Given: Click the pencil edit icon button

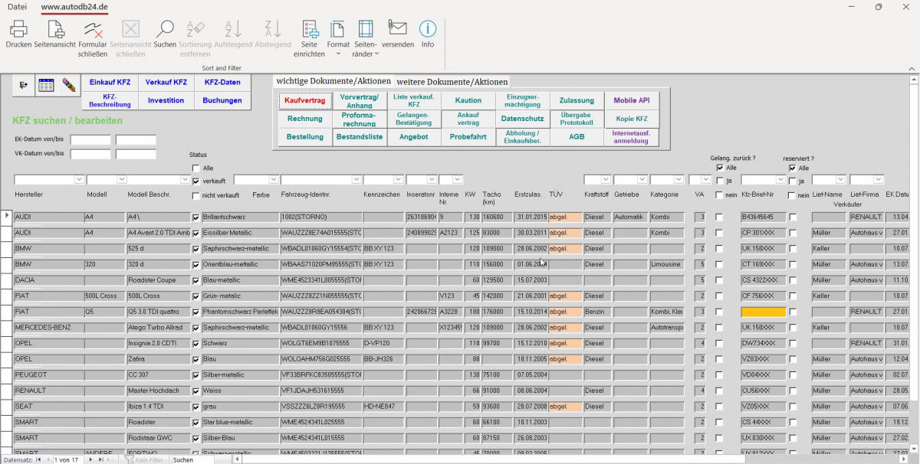Looking at the screenshot, I should pos(69,85).
